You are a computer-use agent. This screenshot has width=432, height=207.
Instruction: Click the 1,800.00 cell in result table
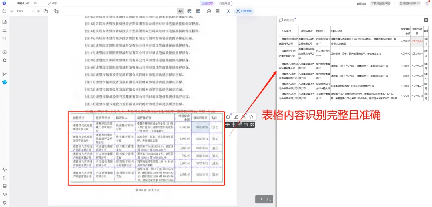405,66
